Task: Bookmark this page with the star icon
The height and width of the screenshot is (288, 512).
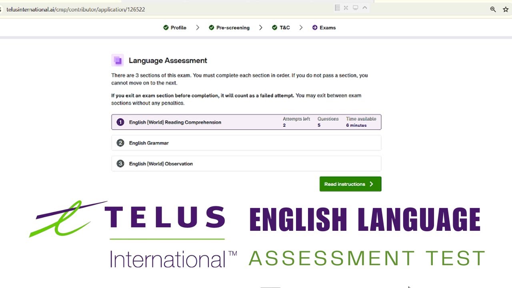Action: click(506, 9)
